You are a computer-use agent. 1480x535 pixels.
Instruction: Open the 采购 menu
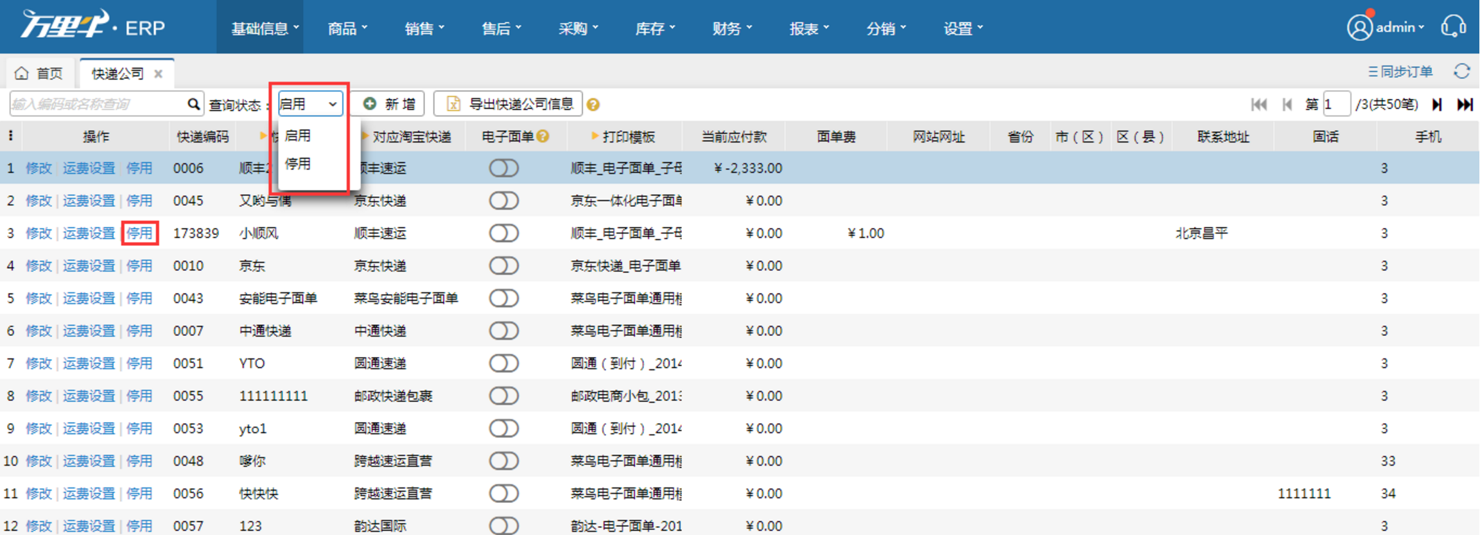pyautogui.click(x=579, y=28)
